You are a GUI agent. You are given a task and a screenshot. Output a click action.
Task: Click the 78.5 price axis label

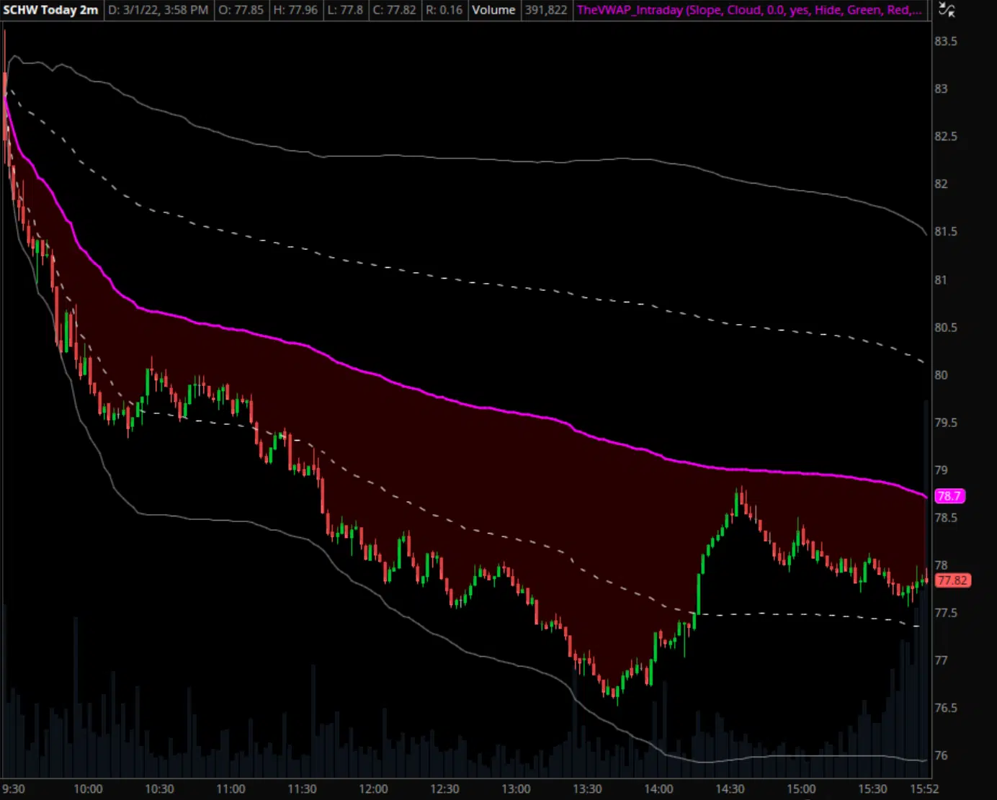point(946,517)
